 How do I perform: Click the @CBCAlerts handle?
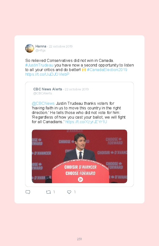(43, 93)
